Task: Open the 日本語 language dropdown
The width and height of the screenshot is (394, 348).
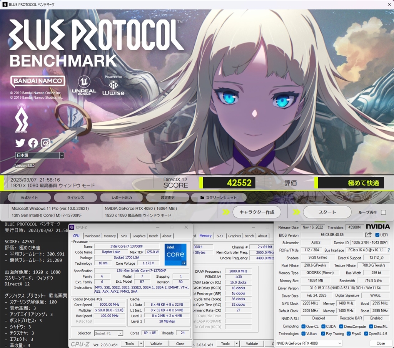Action: (40, 155)
